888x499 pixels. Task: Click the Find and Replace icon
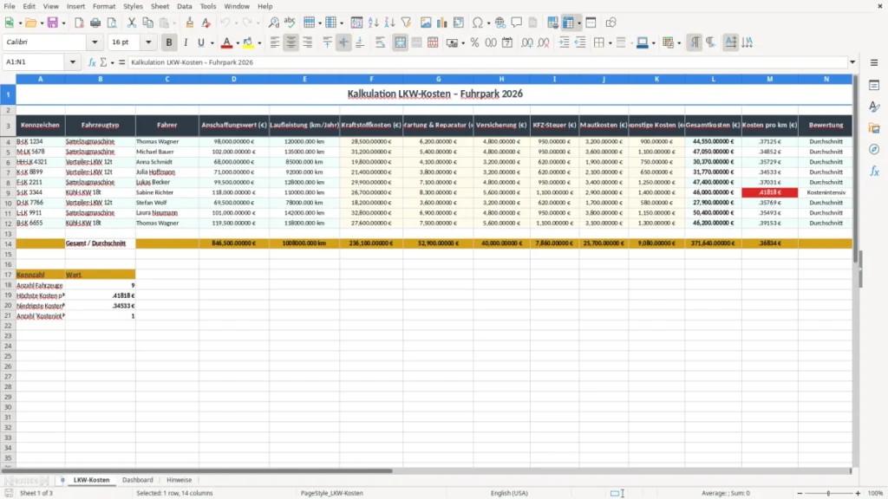273,23
